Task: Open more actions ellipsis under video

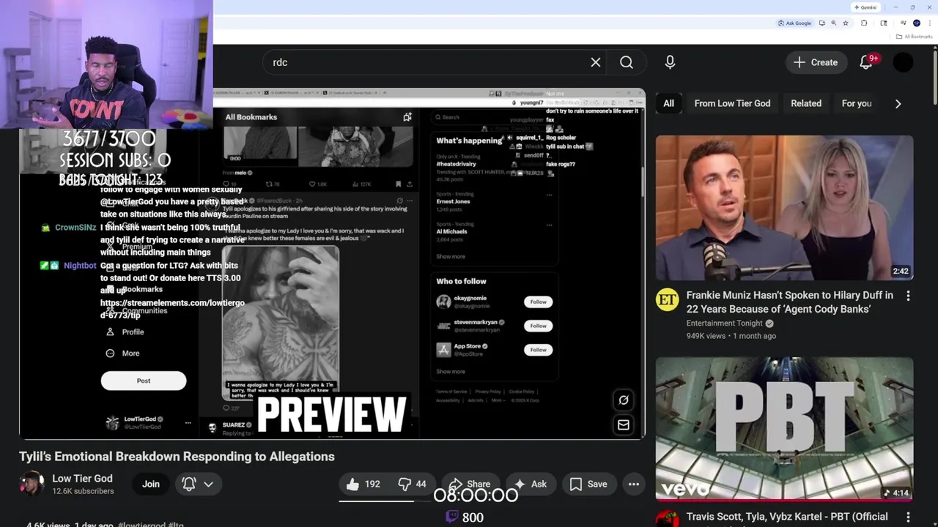Action: (x=634, y=484)
